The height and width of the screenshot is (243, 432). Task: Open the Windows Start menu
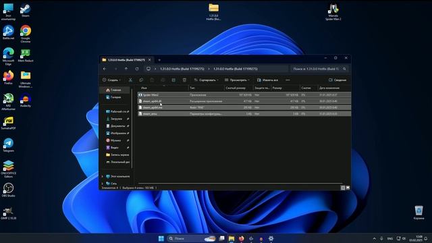(161, 238)
